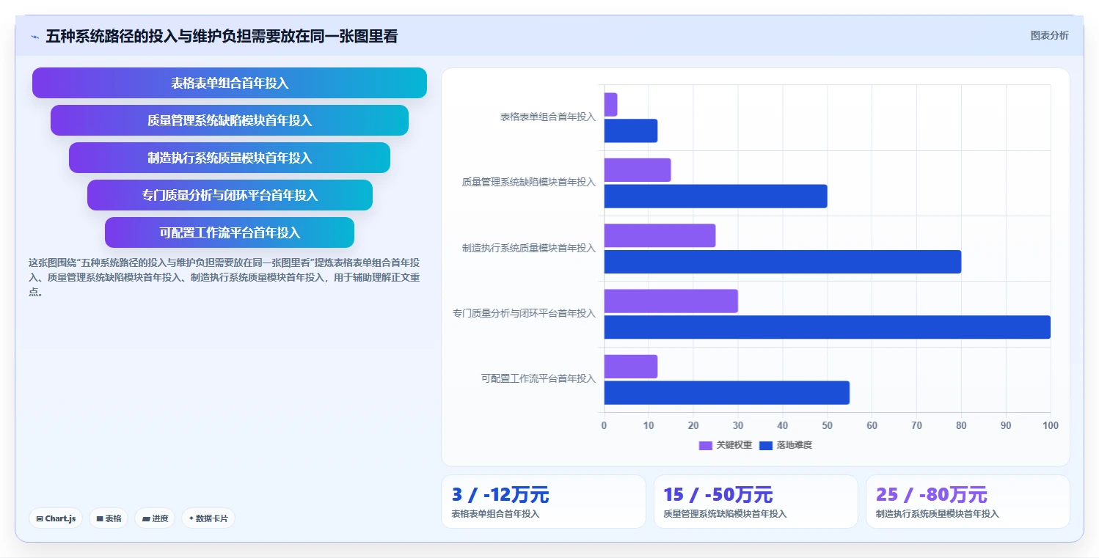Click x-axis tick label 50
Screen dimensions: 1099x558
tap(828, 425)
